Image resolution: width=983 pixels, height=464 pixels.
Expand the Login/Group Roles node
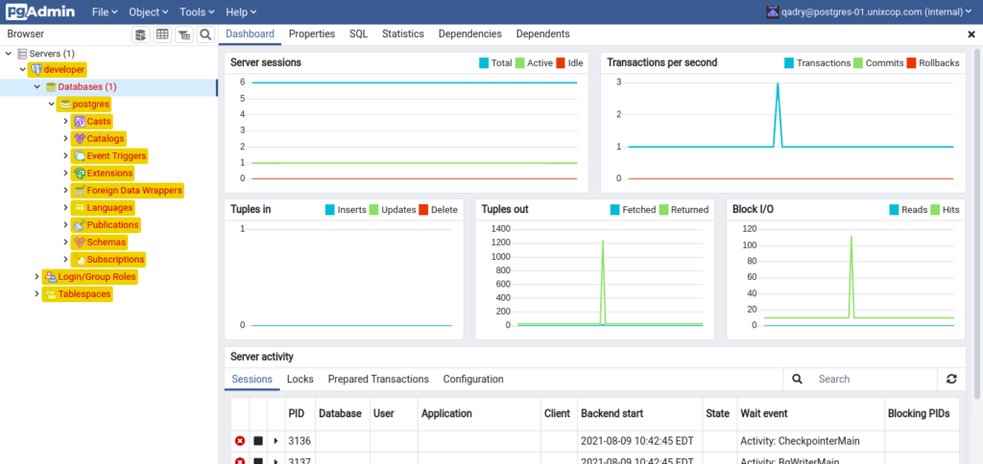click(37, 276)
